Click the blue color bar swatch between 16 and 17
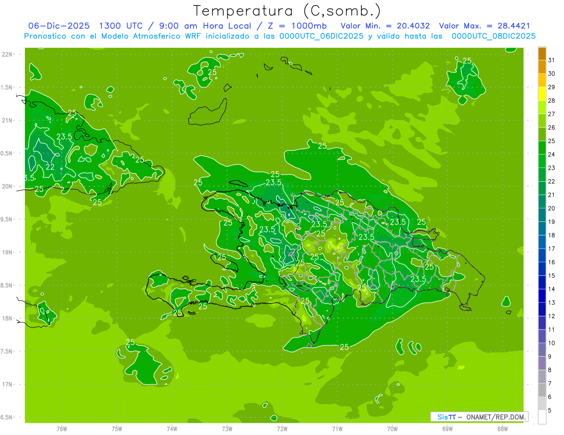 (542, 255)
